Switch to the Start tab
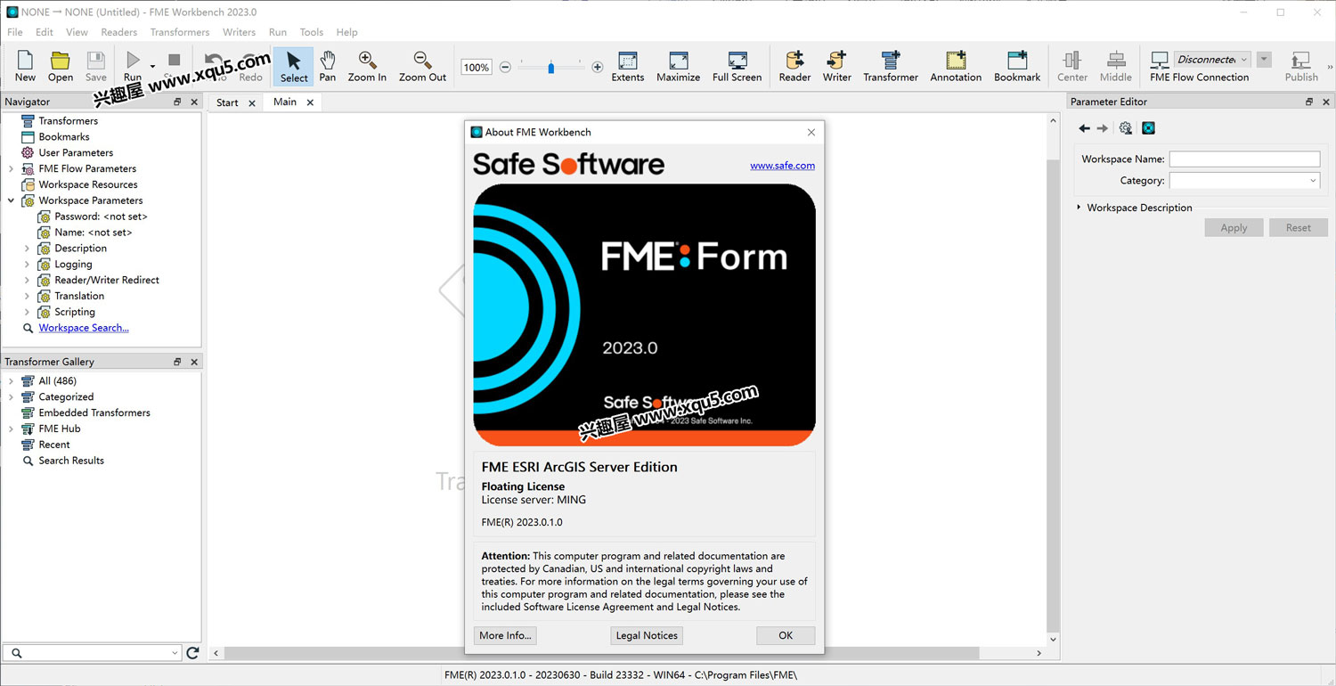This screenshot has width=1336, height=686. coord(227,102)
